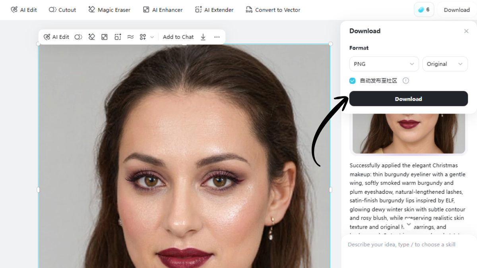The height and width of the screenshot is (268, 477).
Task: Click Add to Chat on the floating toolbar
Action: [x=178, y=37]
